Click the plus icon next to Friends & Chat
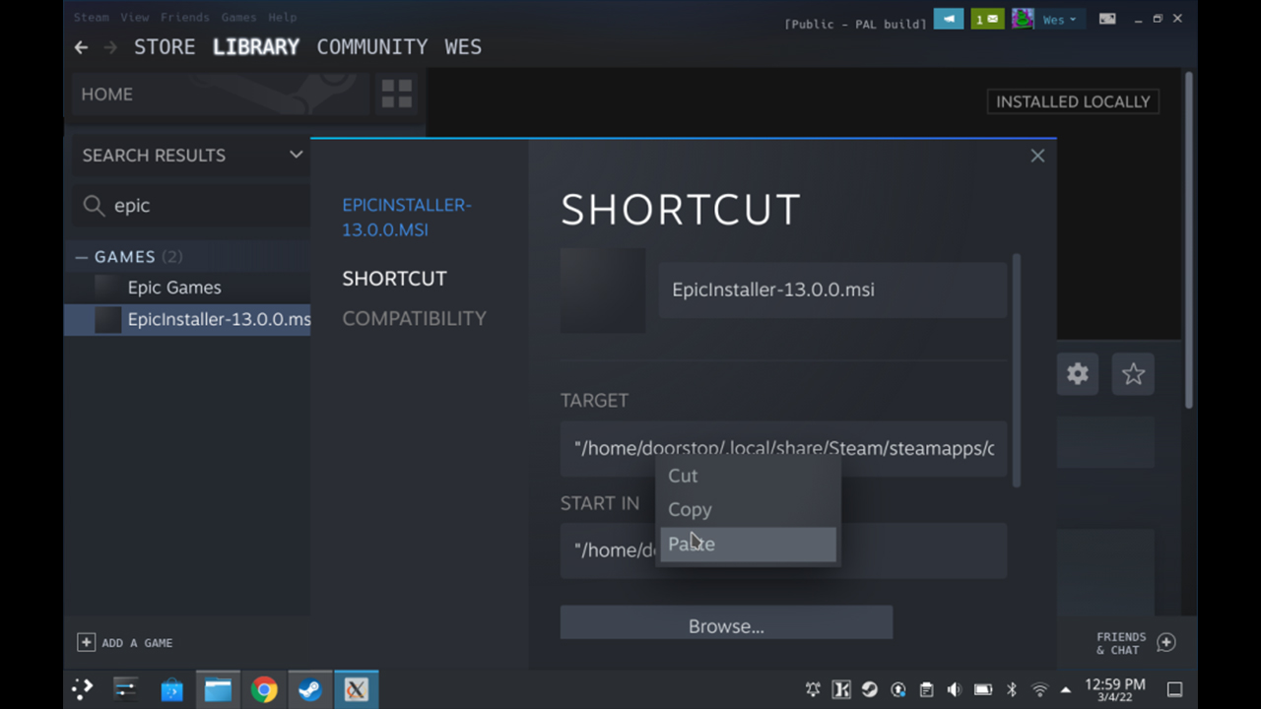Image resolution: width=1261 pixels, height=709 pixels. click(x=1166, y=642)
